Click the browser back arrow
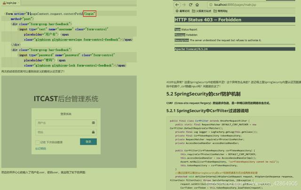Viewport: 301px width, 190px height. point(177,5)
